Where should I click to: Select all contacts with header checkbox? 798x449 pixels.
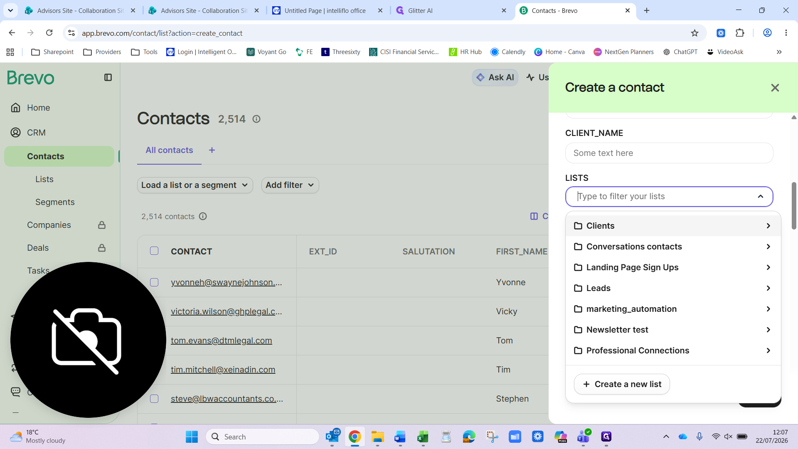[154, 251]
